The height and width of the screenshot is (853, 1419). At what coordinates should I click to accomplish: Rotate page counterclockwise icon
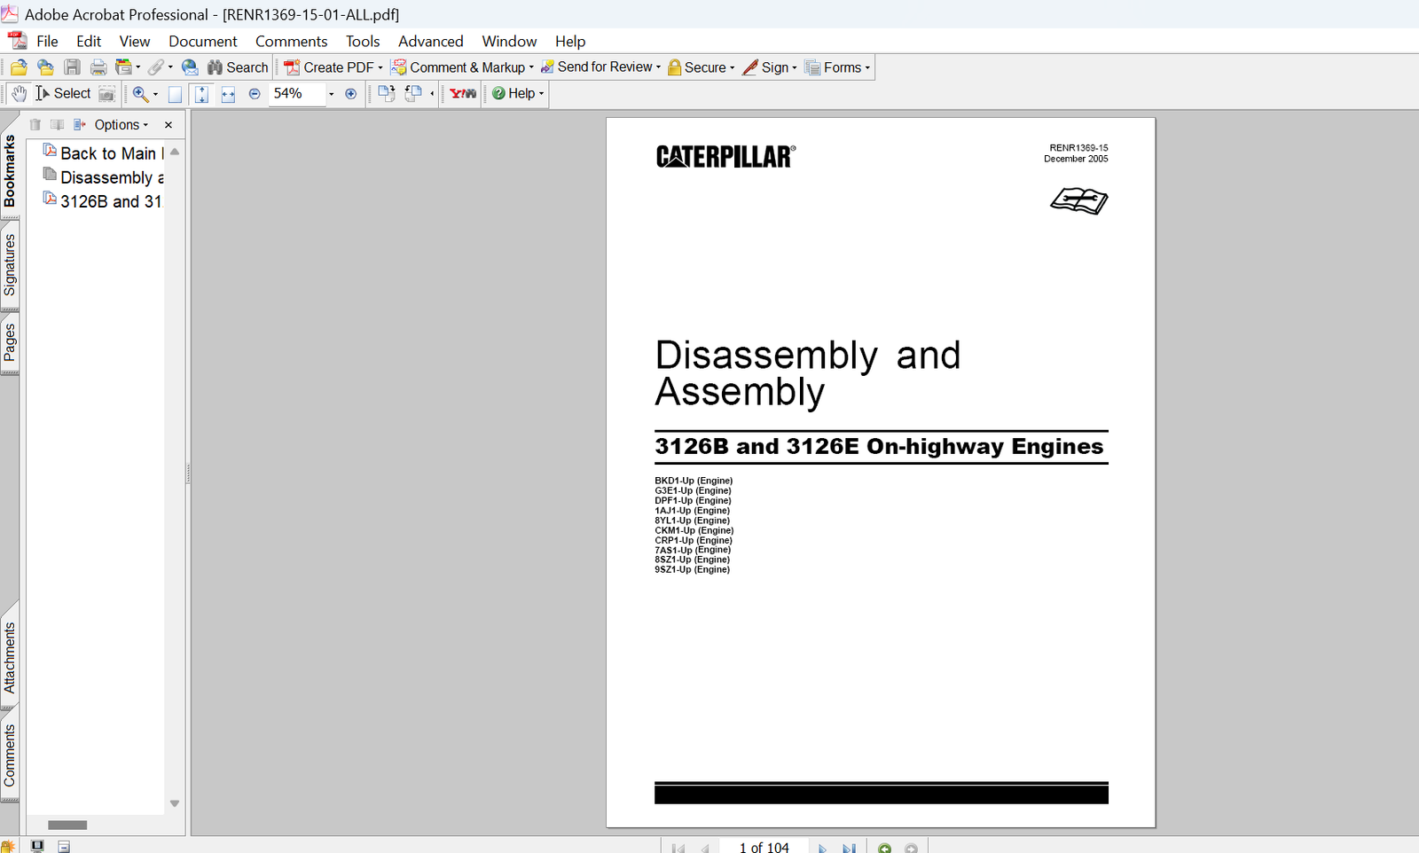(413, 94)
